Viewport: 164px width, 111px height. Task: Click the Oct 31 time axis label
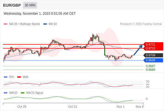pyautogui.click(x=73, y=107)
